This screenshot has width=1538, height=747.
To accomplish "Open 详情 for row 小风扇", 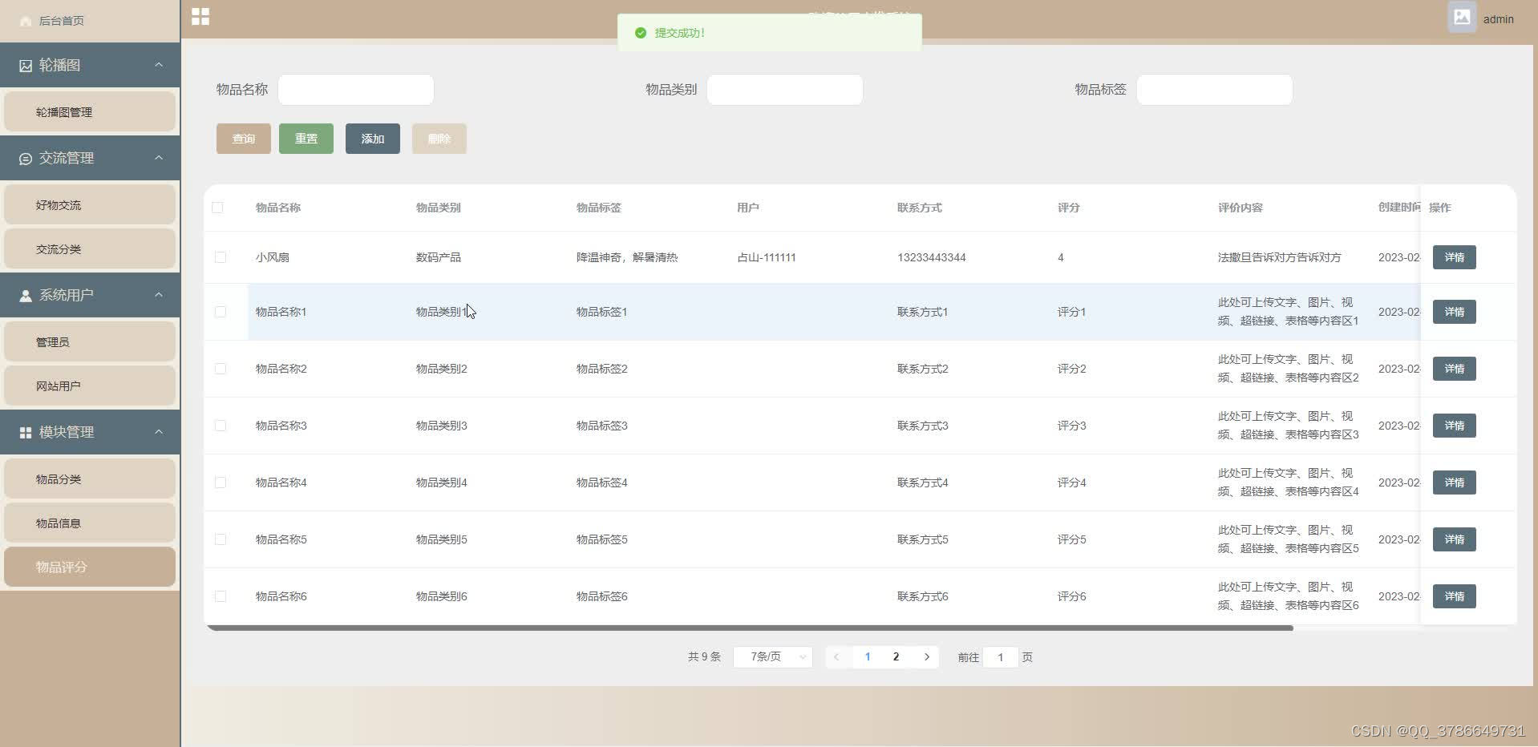I will tap(1455, 257).
